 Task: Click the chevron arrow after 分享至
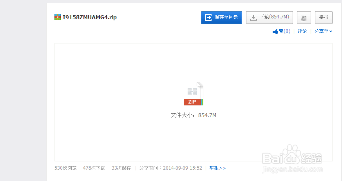point(331,31)
